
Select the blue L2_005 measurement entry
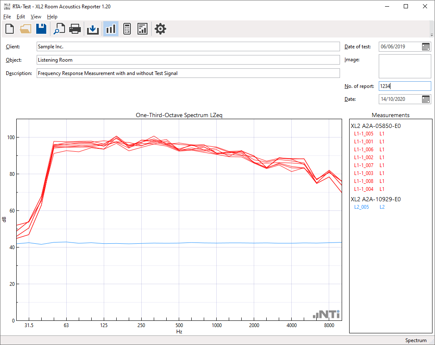(361, 207)
